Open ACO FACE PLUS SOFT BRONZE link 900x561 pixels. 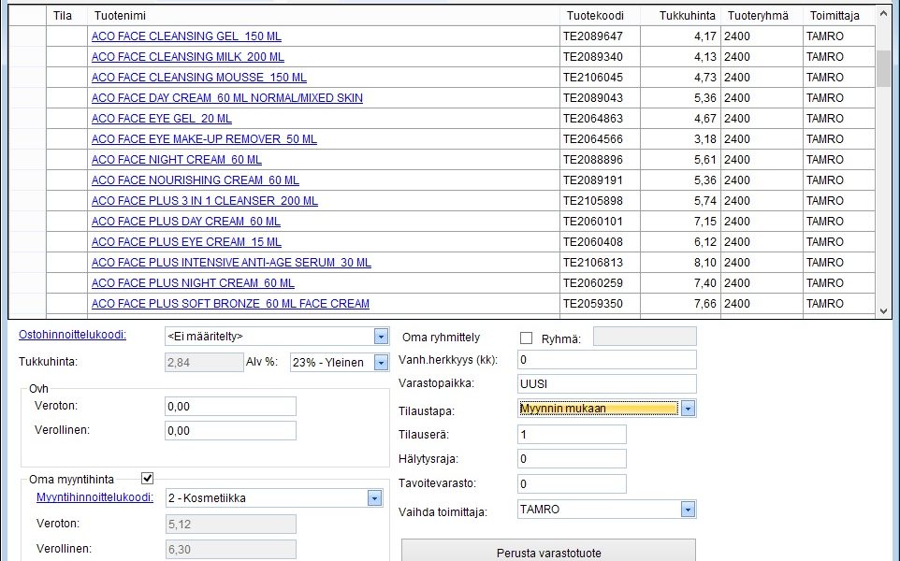point(230,305)
